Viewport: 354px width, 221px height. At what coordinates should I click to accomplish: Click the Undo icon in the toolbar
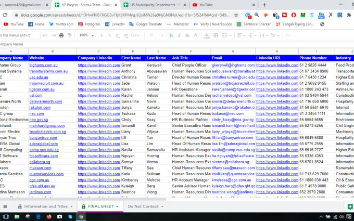point(45,35)
